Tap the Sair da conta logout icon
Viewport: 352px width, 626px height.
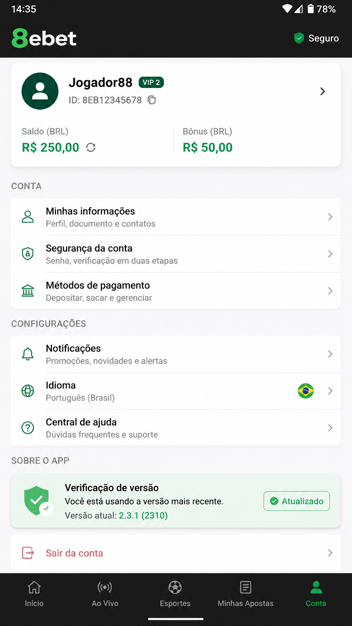click(x=28, y=553)
